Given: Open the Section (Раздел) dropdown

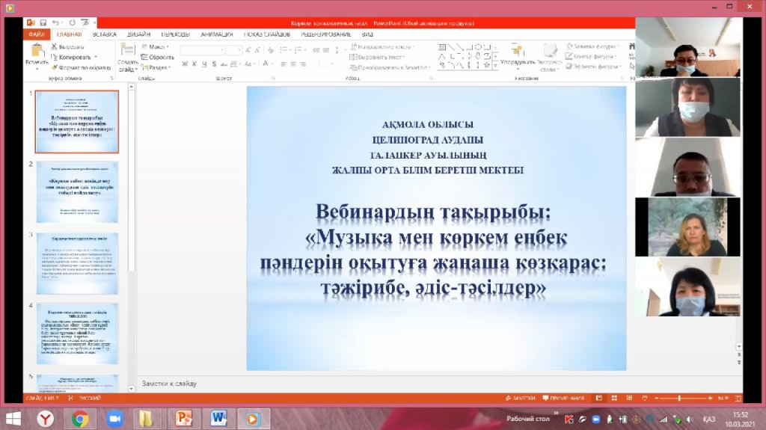Looking at the screenshot, I should tap(156, 67).
